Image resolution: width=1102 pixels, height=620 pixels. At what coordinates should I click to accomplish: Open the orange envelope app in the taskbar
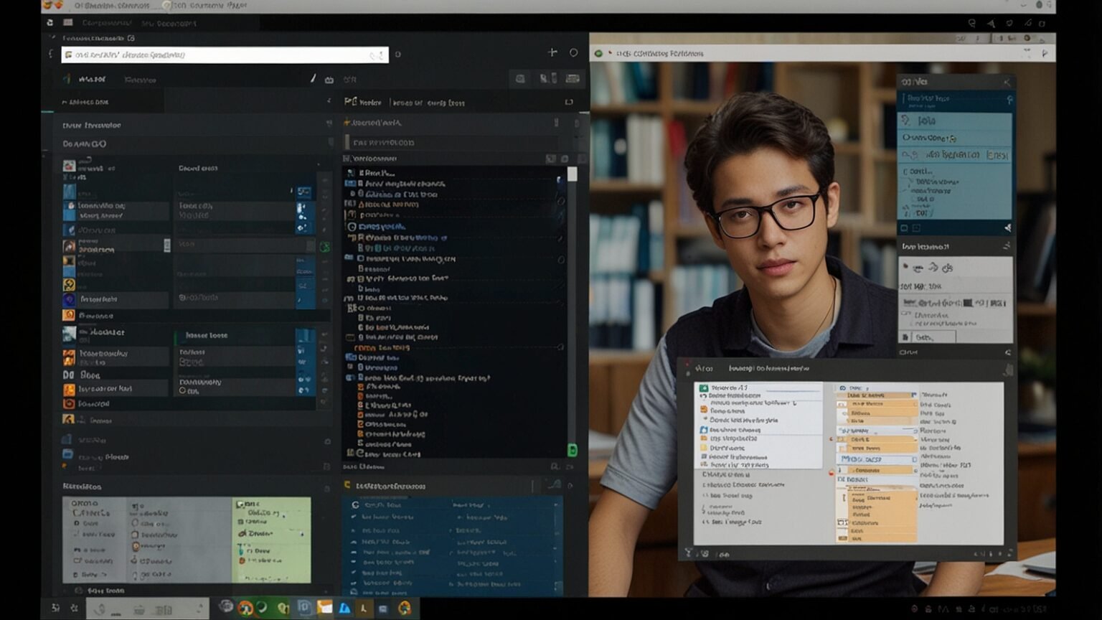(x=324, y=608)
